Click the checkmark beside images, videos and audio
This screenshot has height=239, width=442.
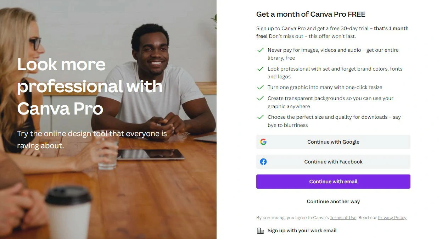click(260, 50)
